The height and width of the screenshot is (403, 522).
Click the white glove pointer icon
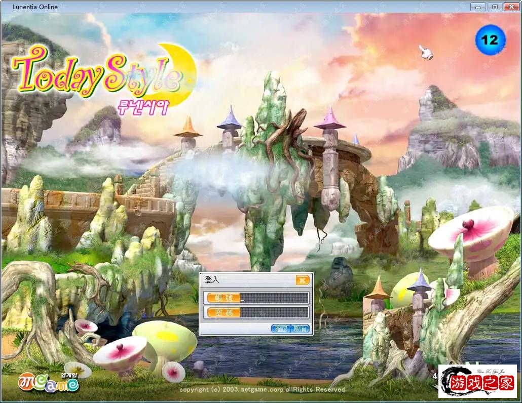point(425,52)
